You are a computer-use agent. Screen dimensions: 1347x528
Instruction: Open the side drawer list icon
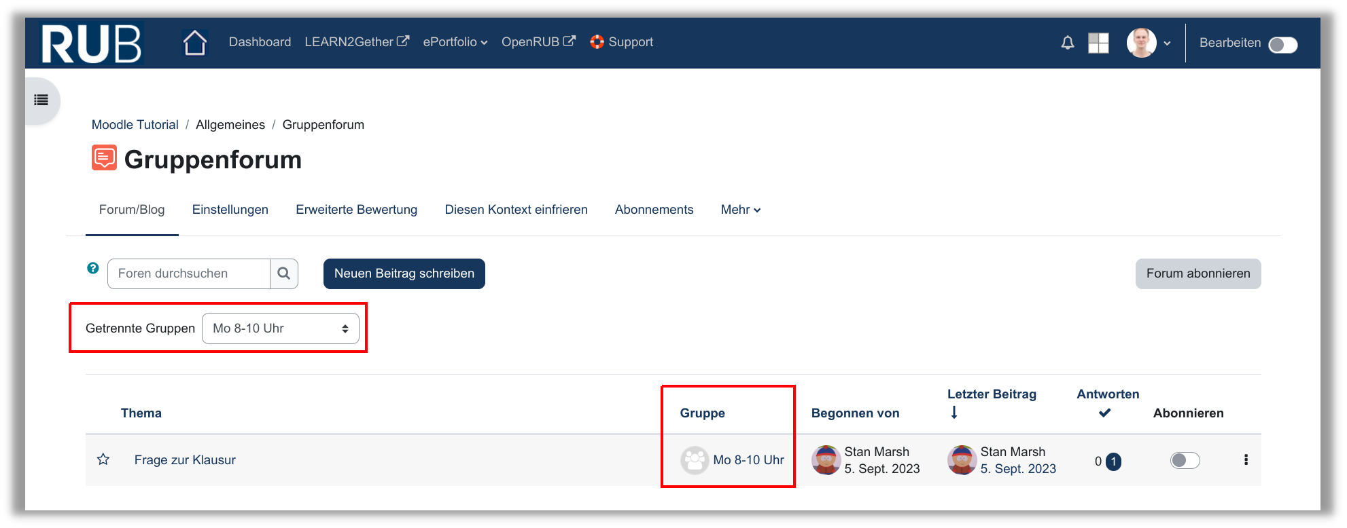pos(41,100)
